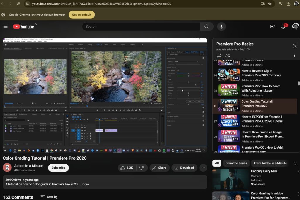Viewport: 300px width, 200px height.
Task: Open Chrome downloads
Action: [289, 4]
